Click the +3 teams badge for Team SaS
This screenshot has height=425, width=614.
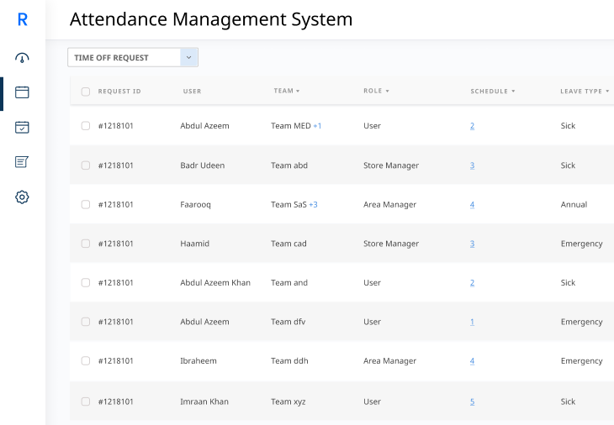[x=313, y=204]
